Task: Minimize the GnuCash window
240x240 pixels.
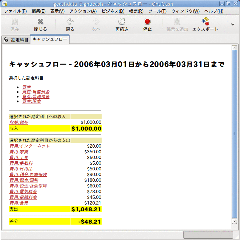Action: (222, 4)
